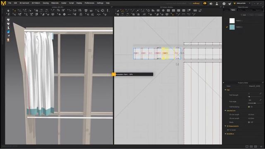Switch to the Fabric tab in Object Browser

click(x=233, y=10)
